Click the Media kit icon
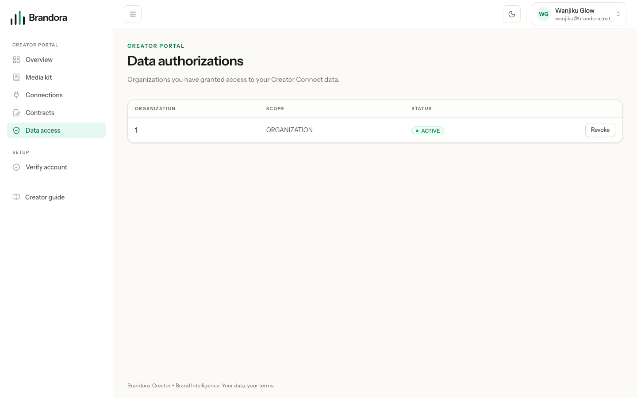 tap(16, 77)
